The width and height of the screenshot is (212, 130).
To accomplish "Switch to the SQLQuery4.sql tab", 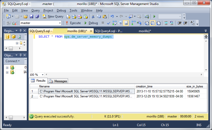I will point(123,31).
